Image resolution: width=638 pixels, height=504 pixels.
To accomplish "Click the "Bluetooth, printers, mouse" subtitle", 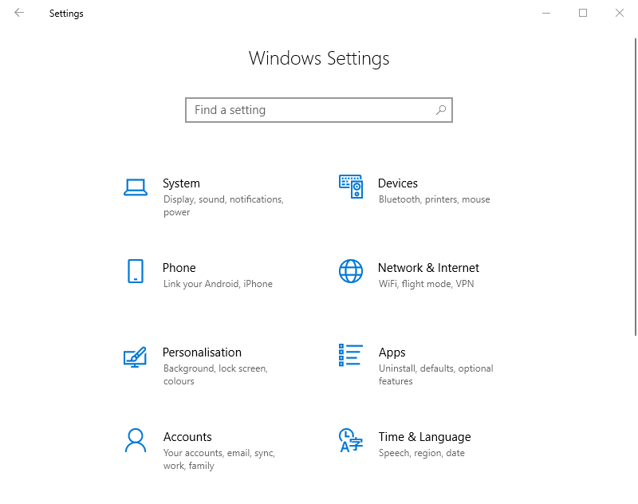I will pos(433,199).
